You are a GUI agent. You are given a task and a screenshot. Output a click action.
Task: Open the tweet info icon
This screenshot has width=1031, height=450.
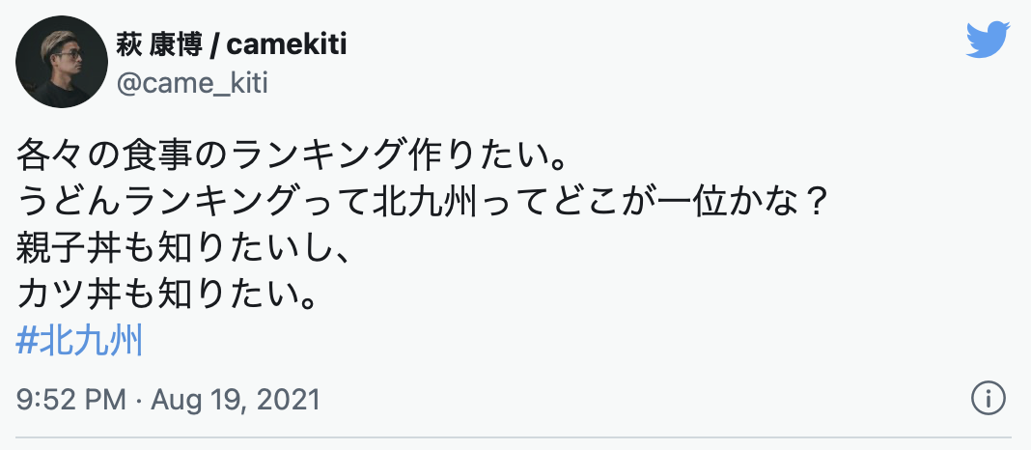click(x=989, y=397)
